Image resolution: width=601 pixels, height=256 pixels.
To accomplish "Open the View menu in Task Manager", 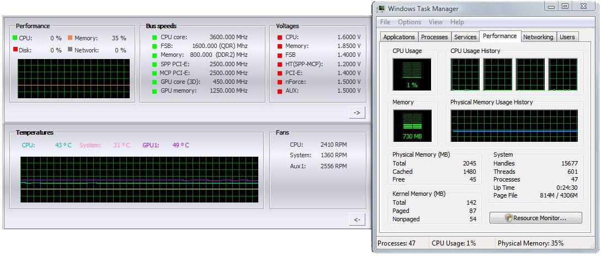I will point(435,22).
